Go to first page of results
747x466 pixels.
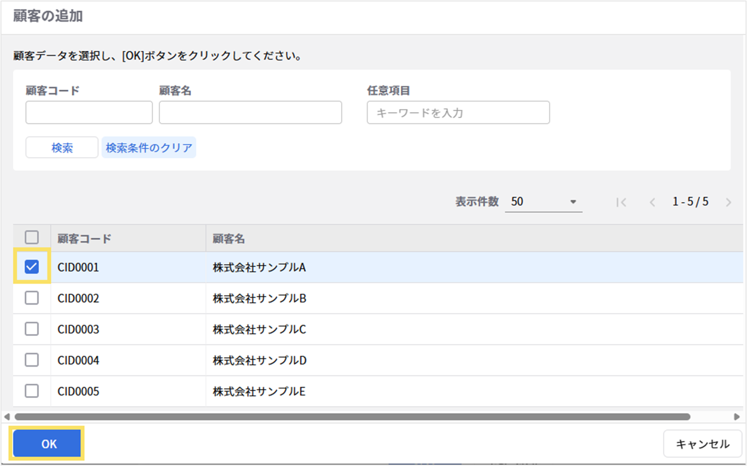[621, 202]
